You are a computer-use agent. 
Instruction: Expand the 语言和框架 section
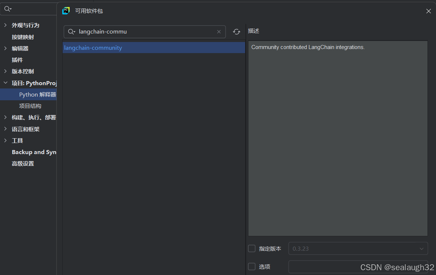click(5, 129)
